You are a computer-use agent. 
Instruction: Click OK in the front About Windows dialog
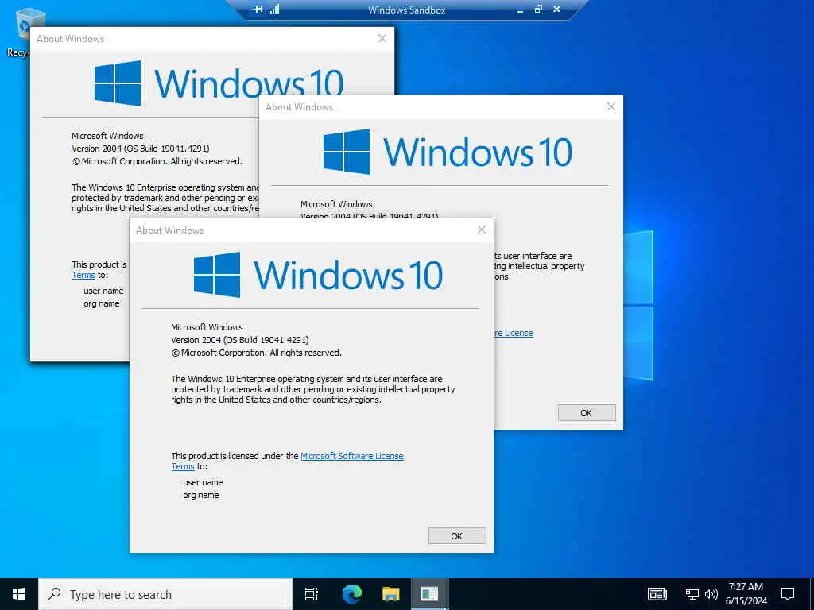457,536
